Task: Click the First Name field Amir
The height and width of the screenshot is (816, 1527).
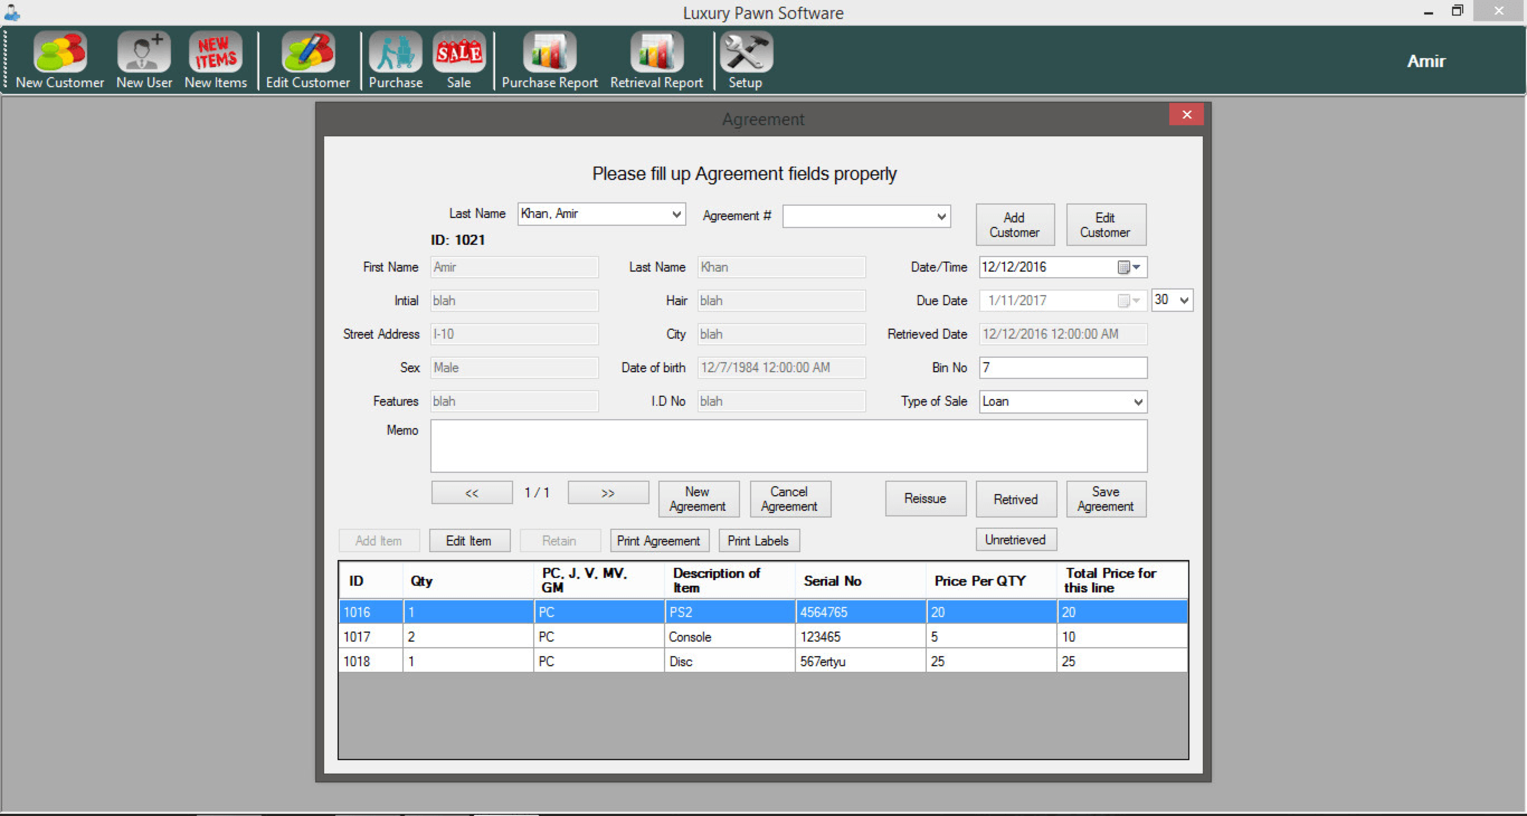Action: (x=515, y=267)
